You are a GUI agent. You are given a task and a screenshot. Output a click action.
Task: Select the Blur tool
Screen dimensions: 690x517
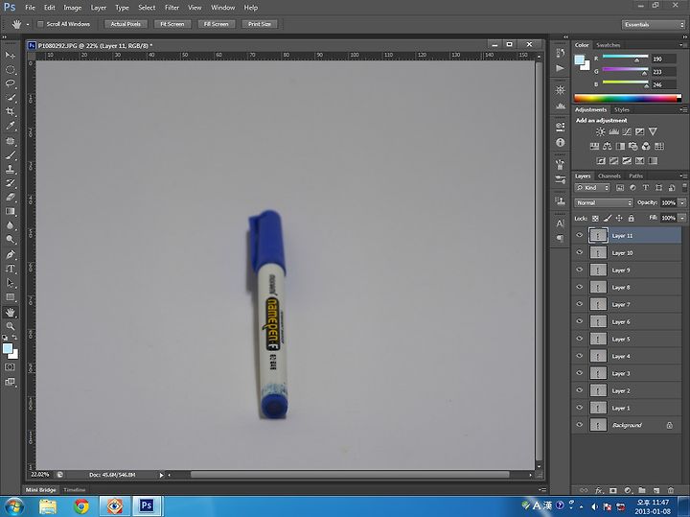(x=11, y=225)
